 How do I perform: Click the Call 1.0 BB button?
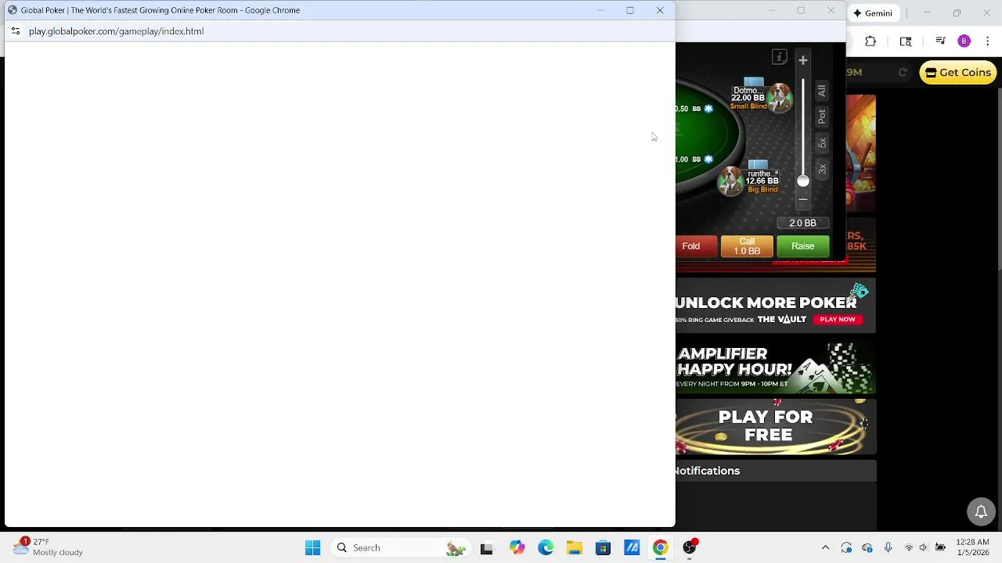pyautogui.click(x=747, y=246)
